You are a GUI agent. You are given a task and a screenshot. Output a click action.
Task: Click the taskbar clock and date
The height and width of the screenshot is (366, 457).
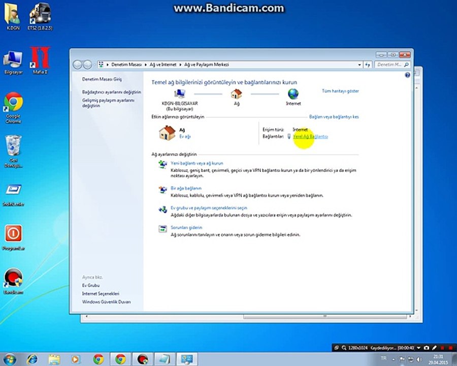pyautogui.click(x=438, y=359)
